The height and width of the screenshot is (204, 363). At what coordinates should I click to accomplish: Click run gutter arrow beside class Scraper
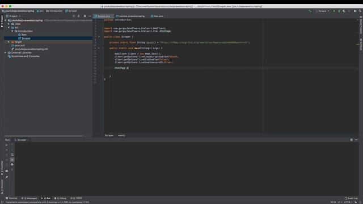[x=99, y=37]
